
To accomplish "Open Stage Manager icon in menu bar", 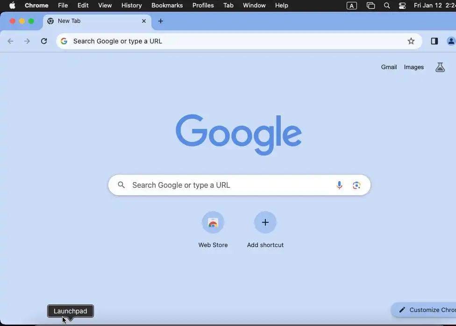I will [x=370, y=6].
